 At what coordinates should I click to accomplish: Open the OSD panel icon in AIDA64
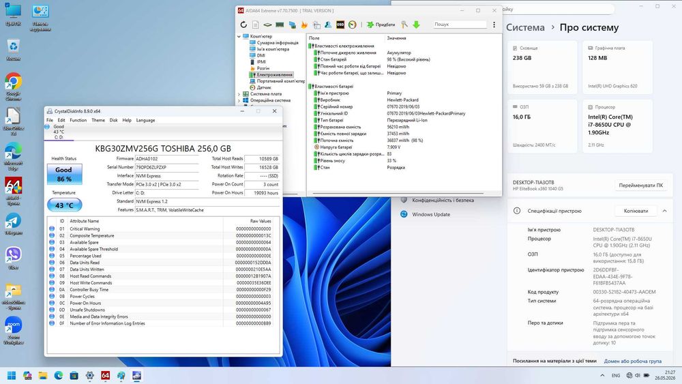340,25
